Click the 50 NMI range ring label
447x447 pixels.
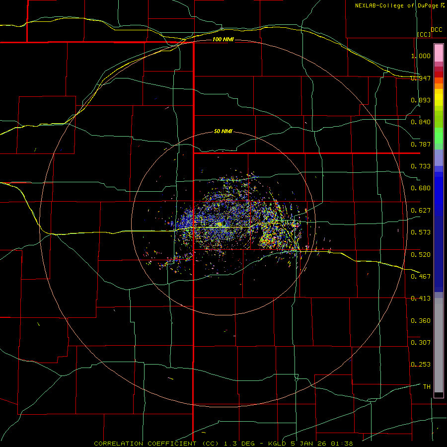[223, 131]
